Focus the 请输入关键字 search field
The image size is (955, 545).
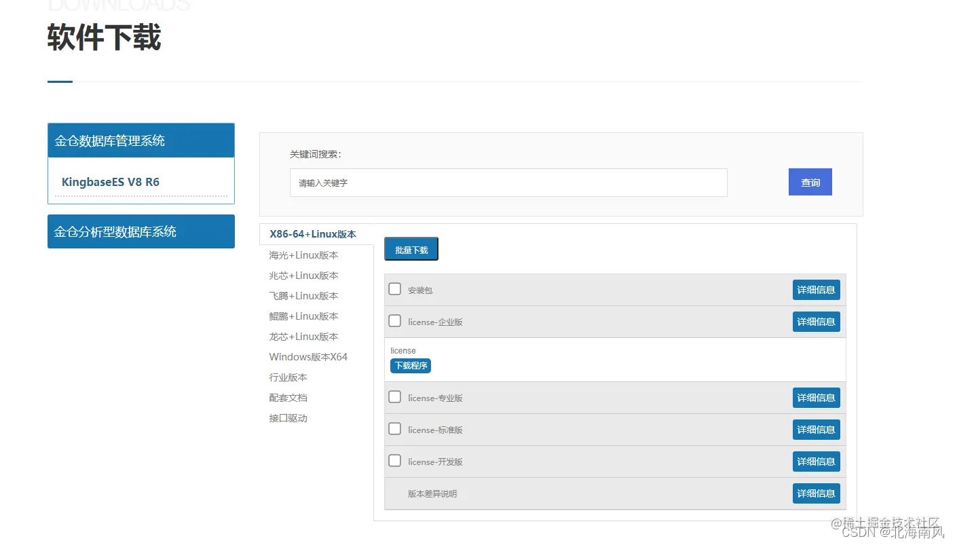click(508, 183)
